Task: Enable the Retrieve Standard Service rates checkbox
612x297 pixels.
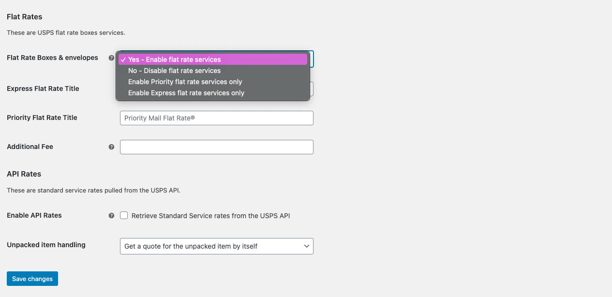Action: pyautogui.click(x=124, y=215)
